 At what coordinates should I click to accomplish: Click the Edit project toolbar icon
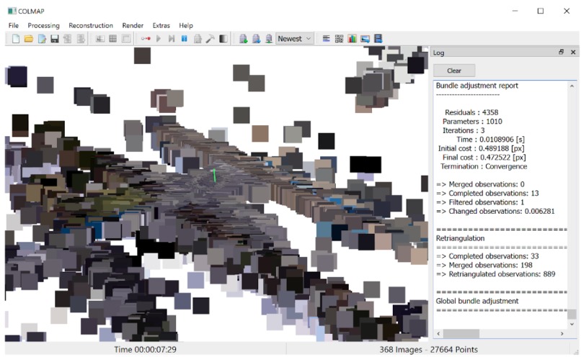coord(42,38)
